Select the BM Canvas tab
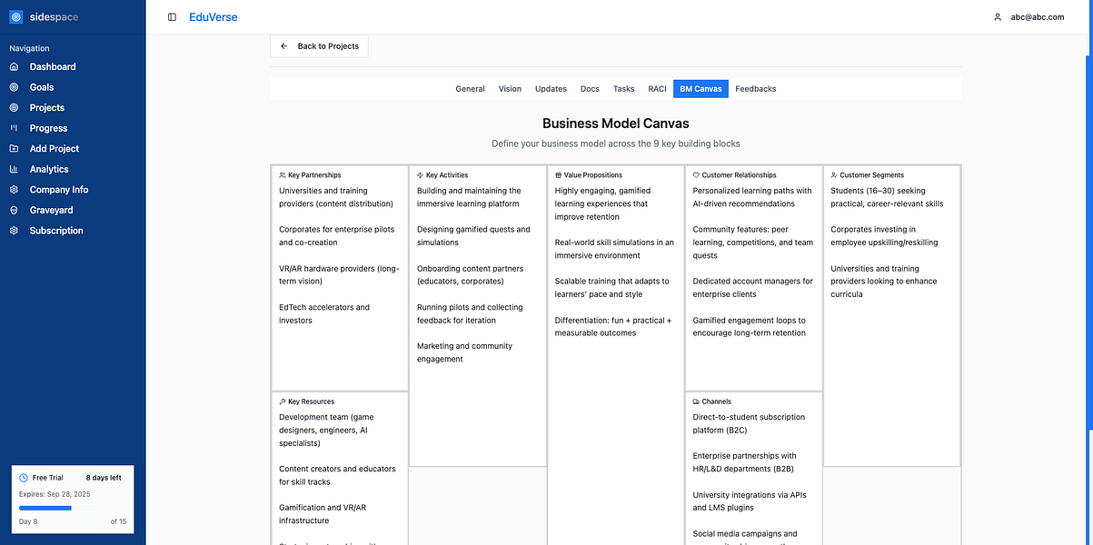This screenshot has width=1093, height=545. tap(701, 89)
